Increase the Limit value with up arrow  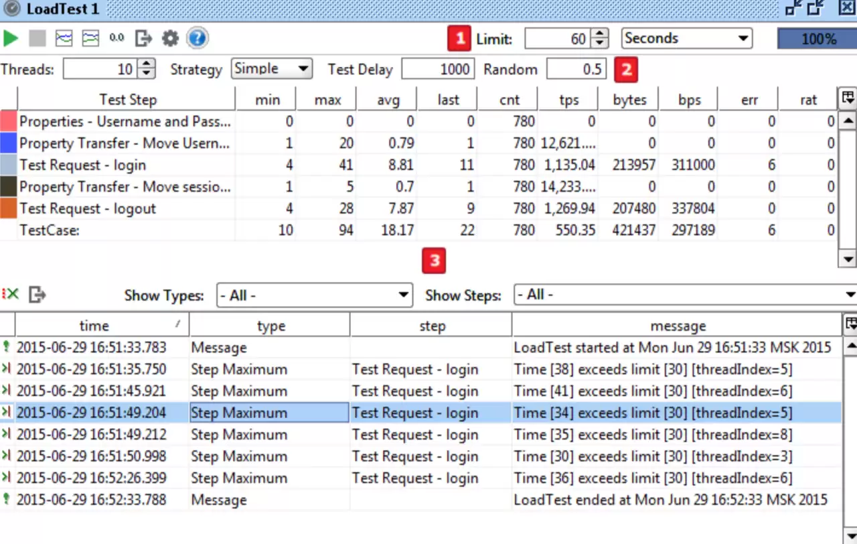(601, 33)
